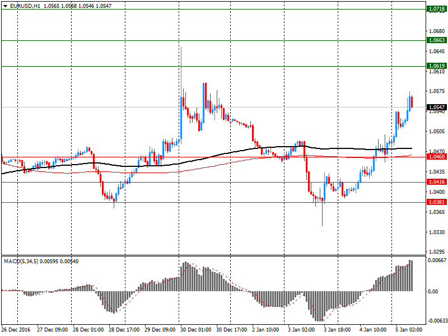Screen dimensions: 448x336
Task: Select the 1.0295 price scale value
Action: [x=437, y=252]
